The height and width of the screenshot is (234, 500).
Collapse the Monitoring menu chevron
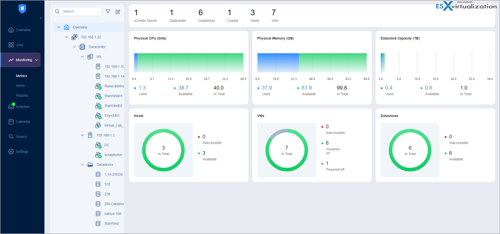[x=37, y=60]
